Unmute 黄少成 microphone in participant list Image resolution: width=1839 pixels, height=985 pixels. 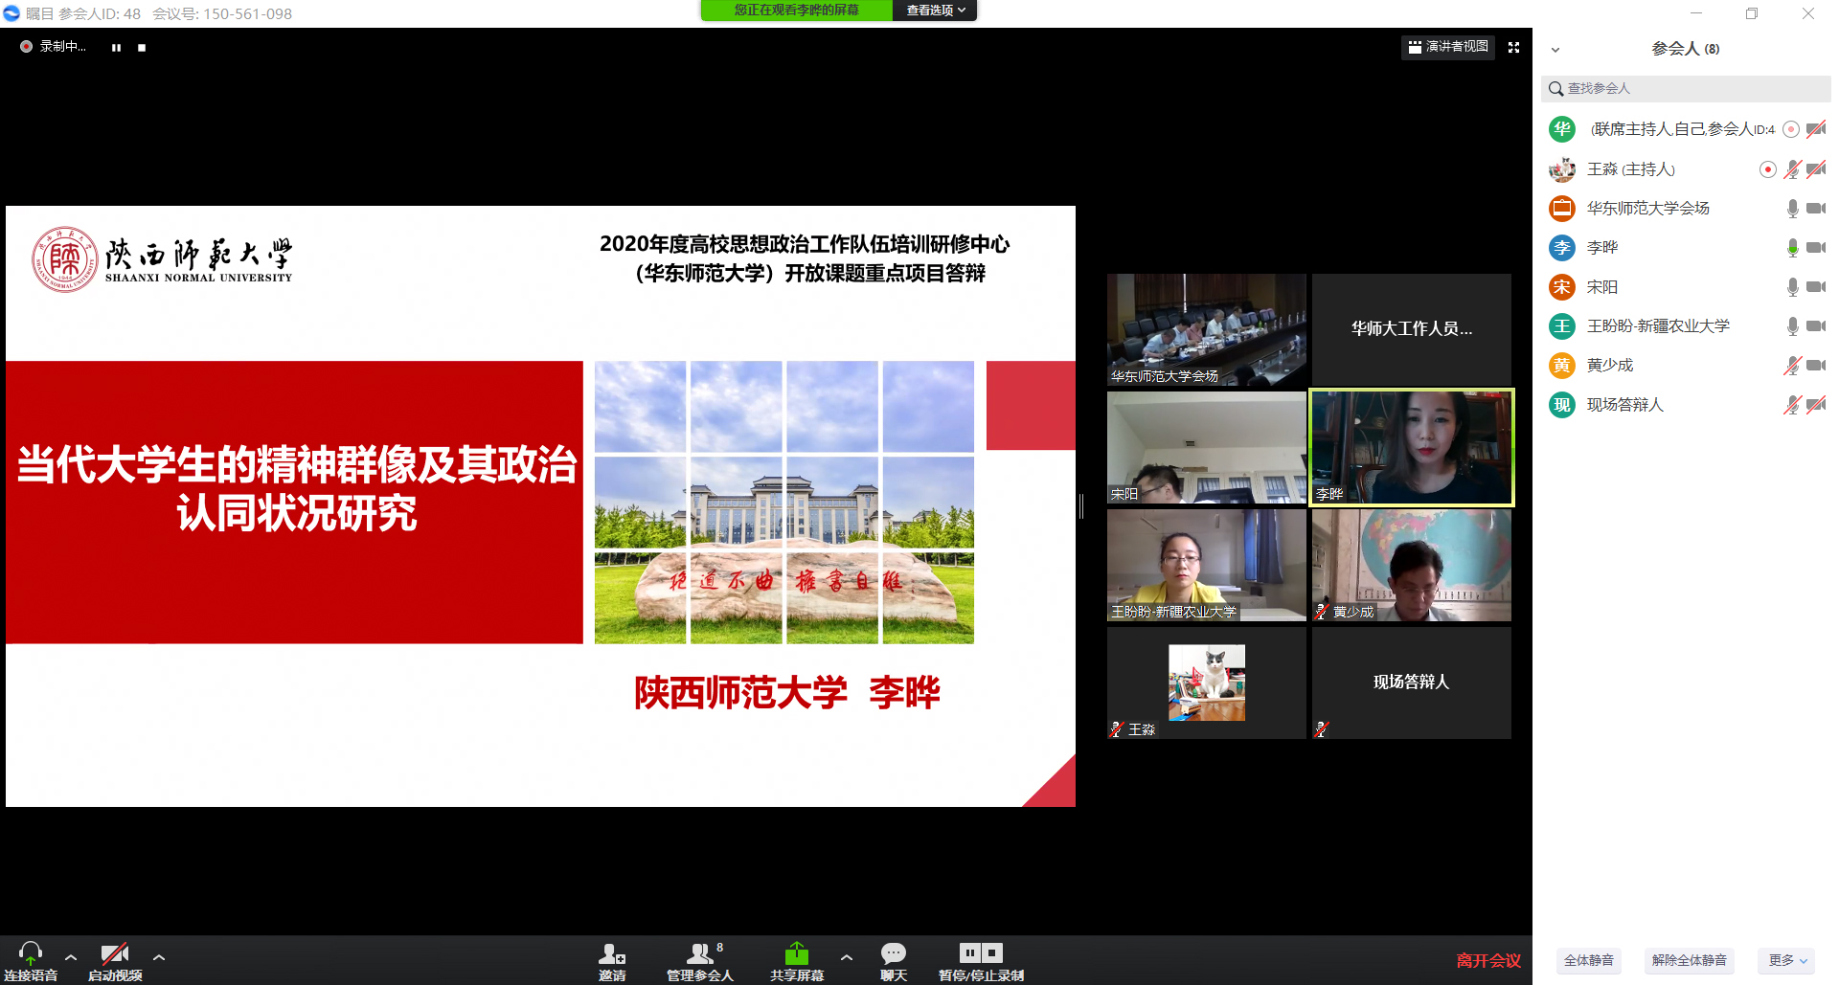(1792, 366)
